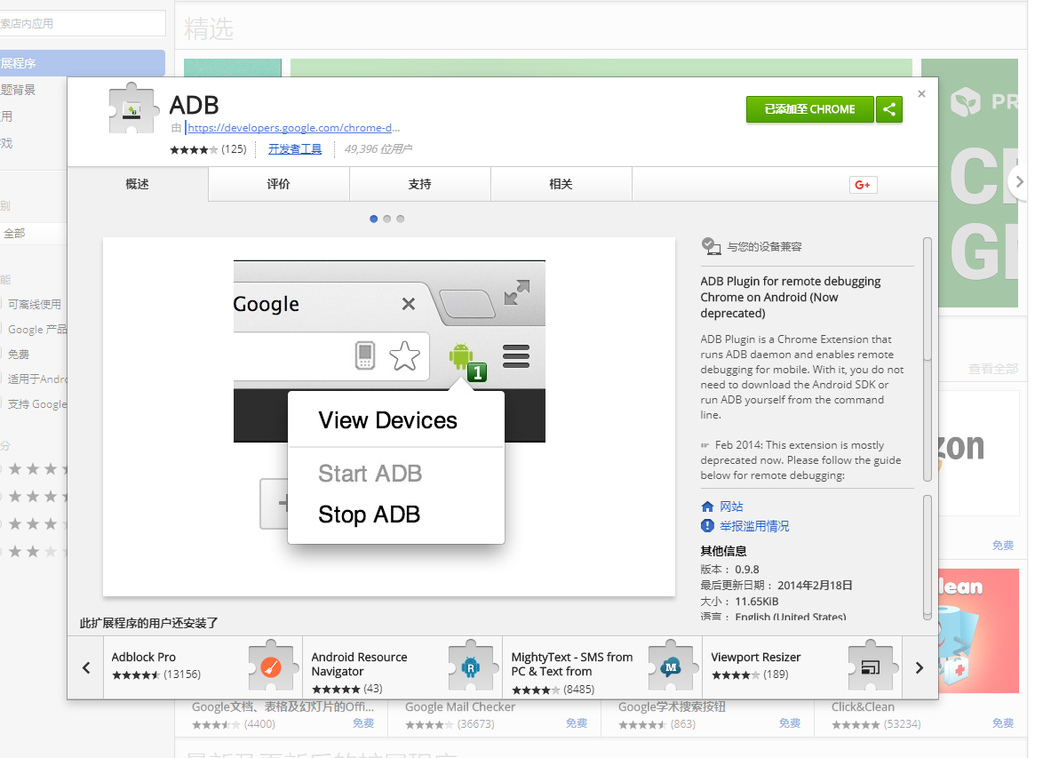Open the 举报滥用情况 link
The width and height of the screenshot is (1043, 758).
click(754, 526)
